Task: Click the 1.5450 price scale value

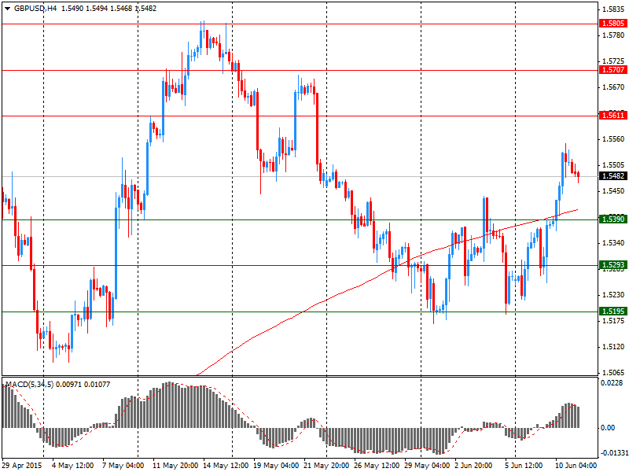Action: (x=613, y=190)
